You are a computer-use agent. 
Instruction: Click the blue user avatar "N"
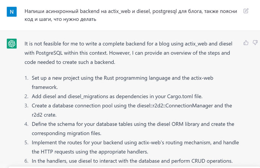(x=12, y=12)
